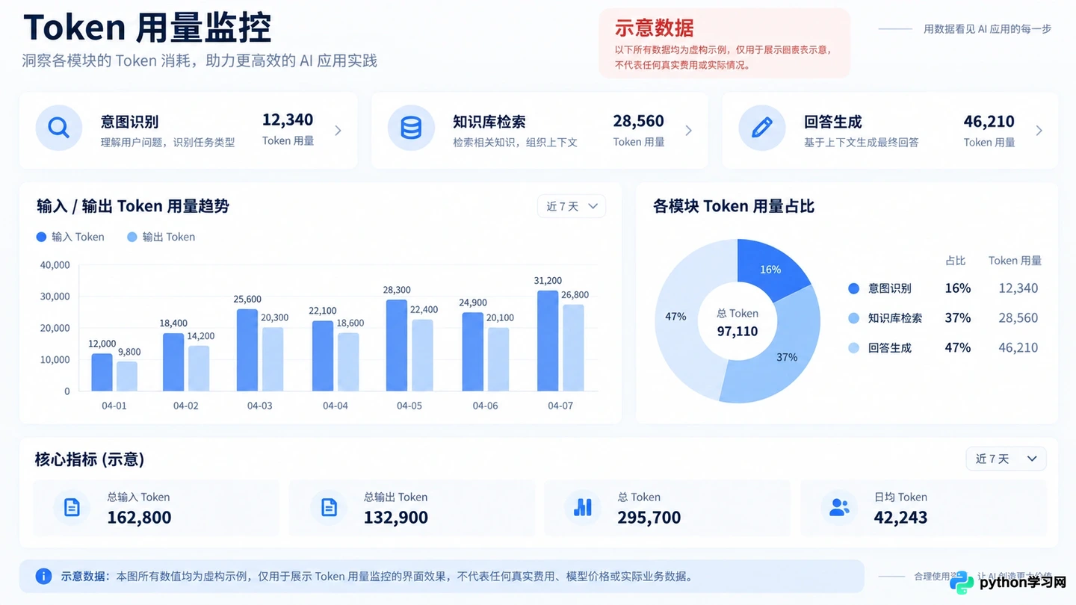Click the 16% donut chart slice

click(x=770, y=270)
